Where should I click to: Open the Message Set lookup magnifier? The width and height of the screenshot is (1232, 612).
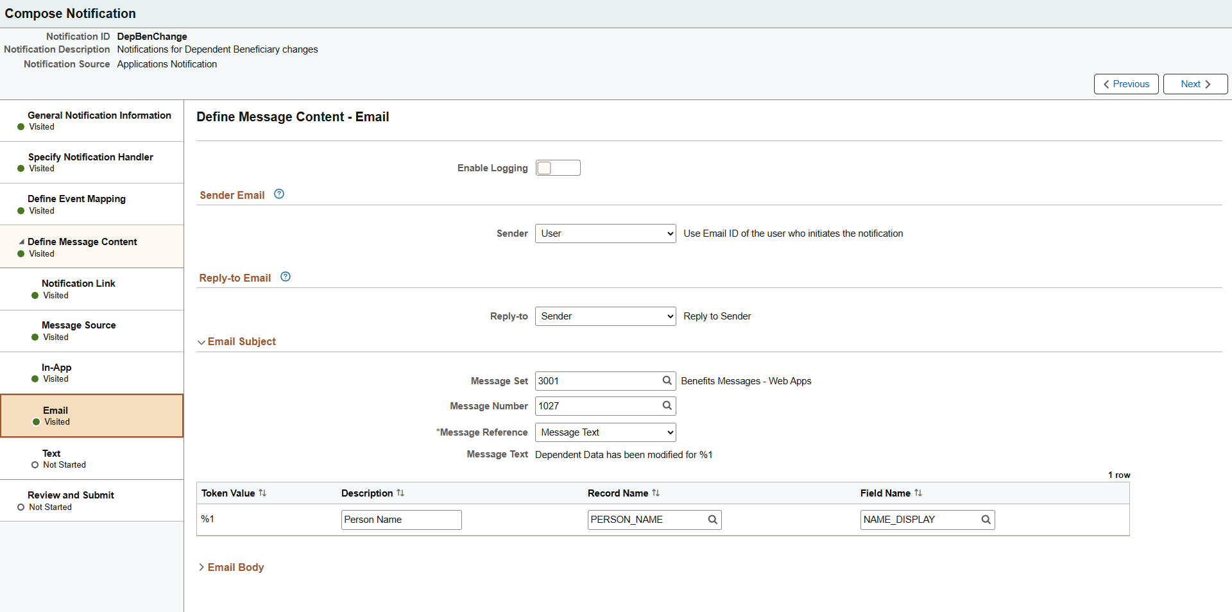click(667, 380)
